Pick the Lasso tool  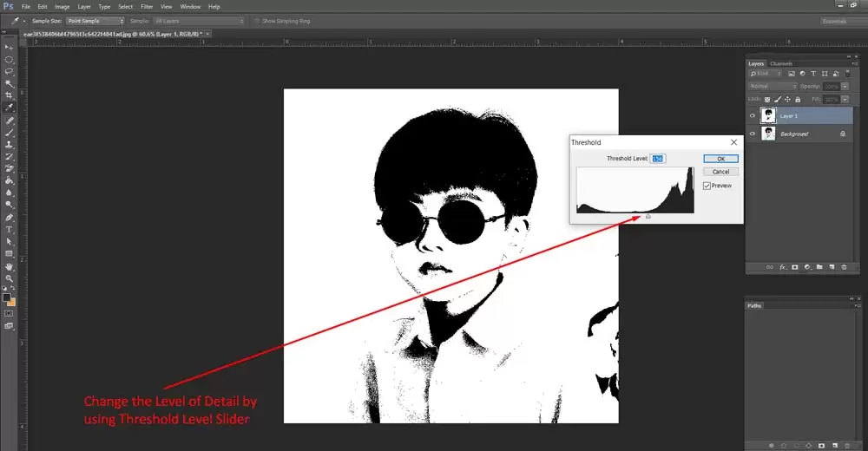(x=10, y=71)
